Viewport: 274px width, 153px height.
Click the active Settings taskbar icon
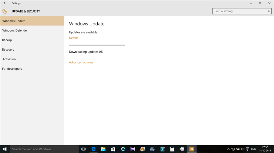click(192, 149)
